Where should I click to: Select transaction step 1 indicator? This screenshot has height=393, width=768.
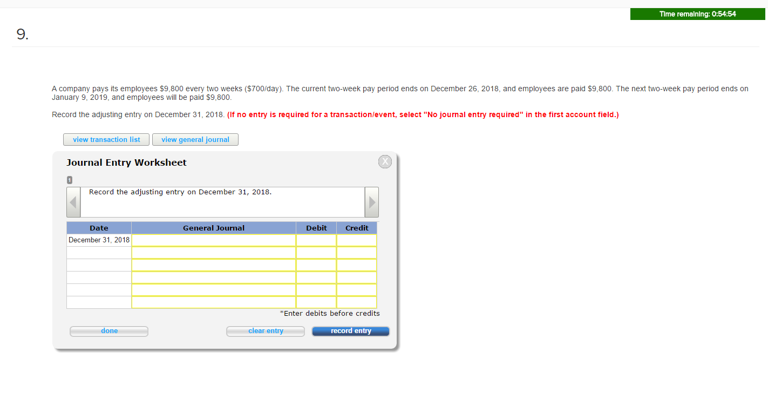(70, 180)
